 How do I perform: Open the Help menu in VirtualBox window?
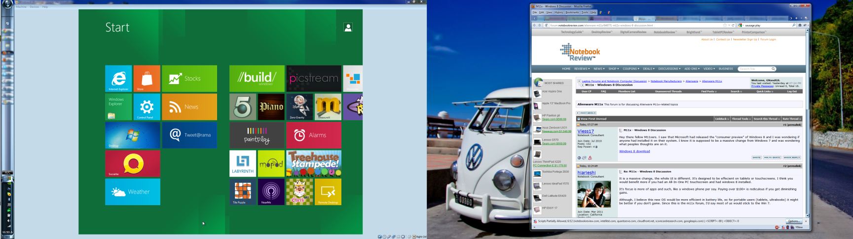point(45,7)
